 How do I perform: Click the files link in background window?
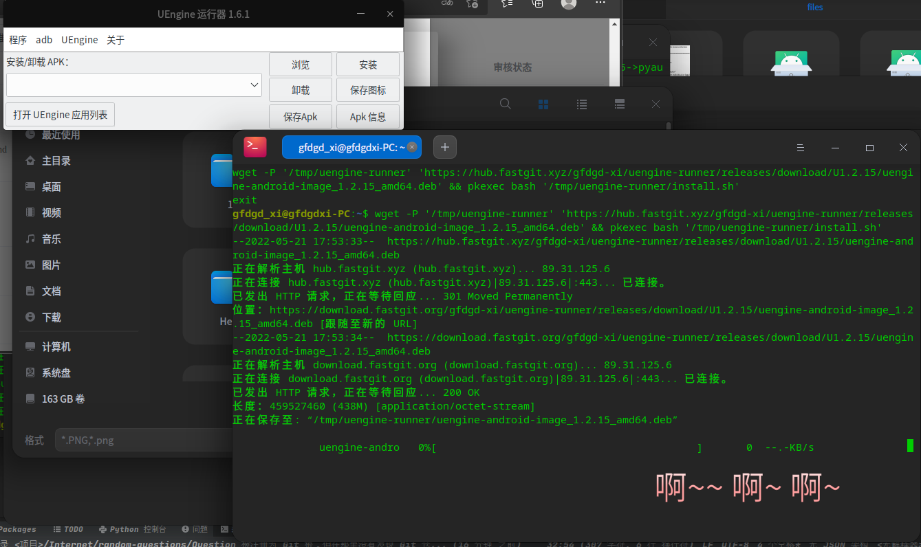click(x=815, y=8)
